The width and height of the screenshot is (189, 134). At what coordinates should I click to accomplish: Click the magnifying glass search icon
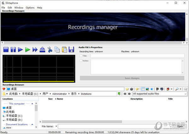pos(177,89)
